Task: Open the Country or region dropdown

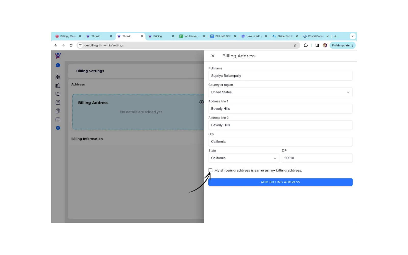Action: [280, 92]
